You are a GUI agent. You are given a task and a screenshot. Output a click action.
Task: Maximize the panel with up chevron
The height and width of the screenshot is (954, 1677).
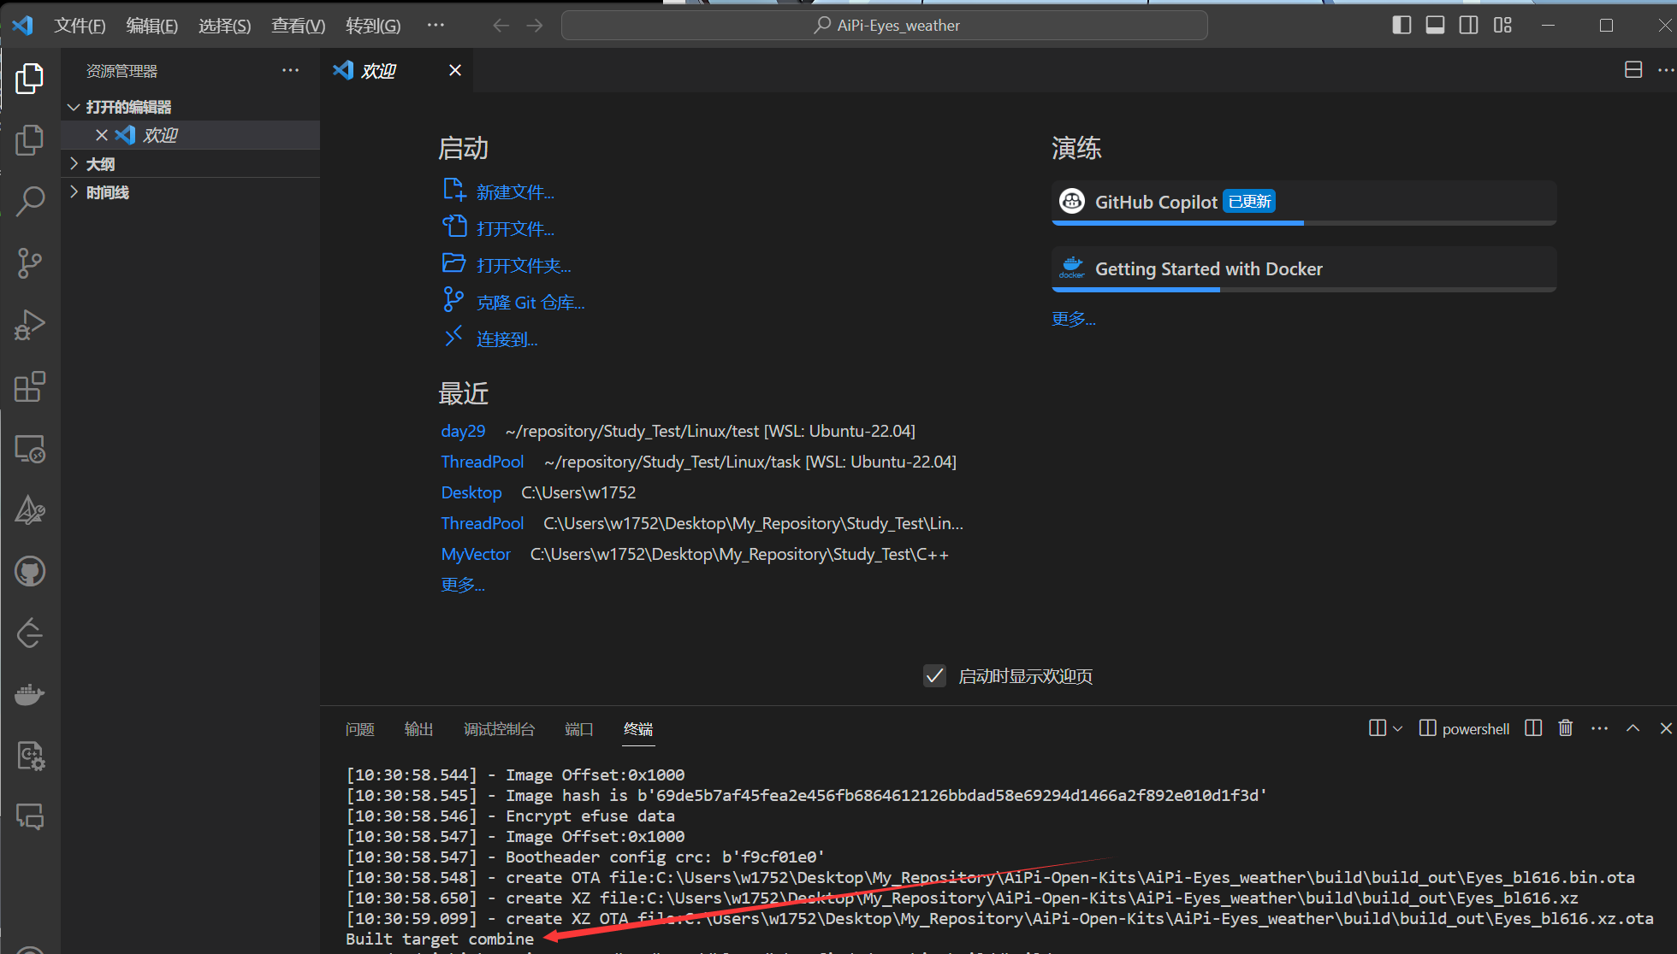tap(1633, 728)
